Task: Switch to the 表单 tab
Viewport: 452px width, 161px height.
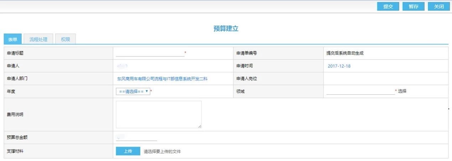Action: coord(13,40)
